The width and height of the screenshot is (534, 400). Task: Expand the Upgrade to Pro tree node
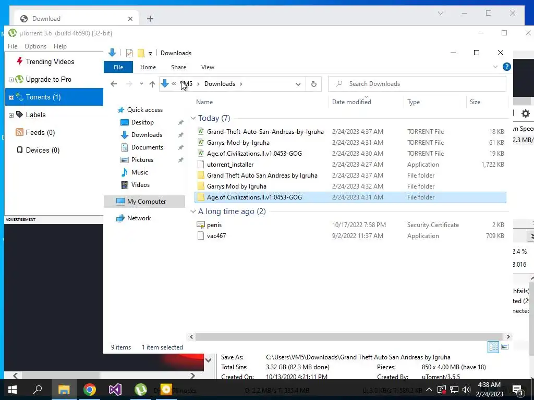(11, 80)
